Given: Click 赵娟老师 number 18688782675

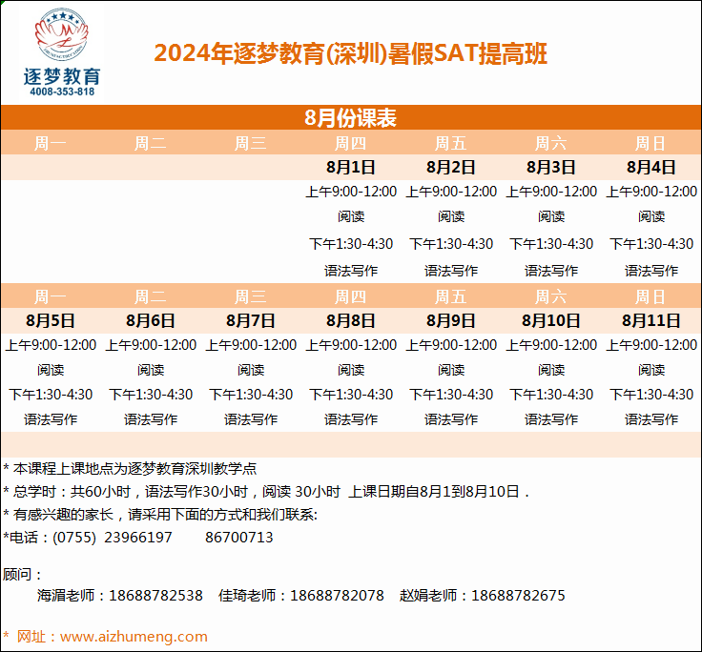Looking at the screenshot, I should click(518, 596).
